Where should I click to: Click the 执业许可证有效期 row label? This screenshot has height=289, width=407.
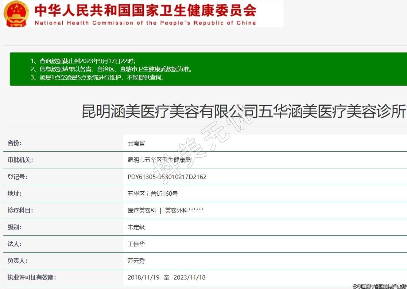tap(32, 277)
